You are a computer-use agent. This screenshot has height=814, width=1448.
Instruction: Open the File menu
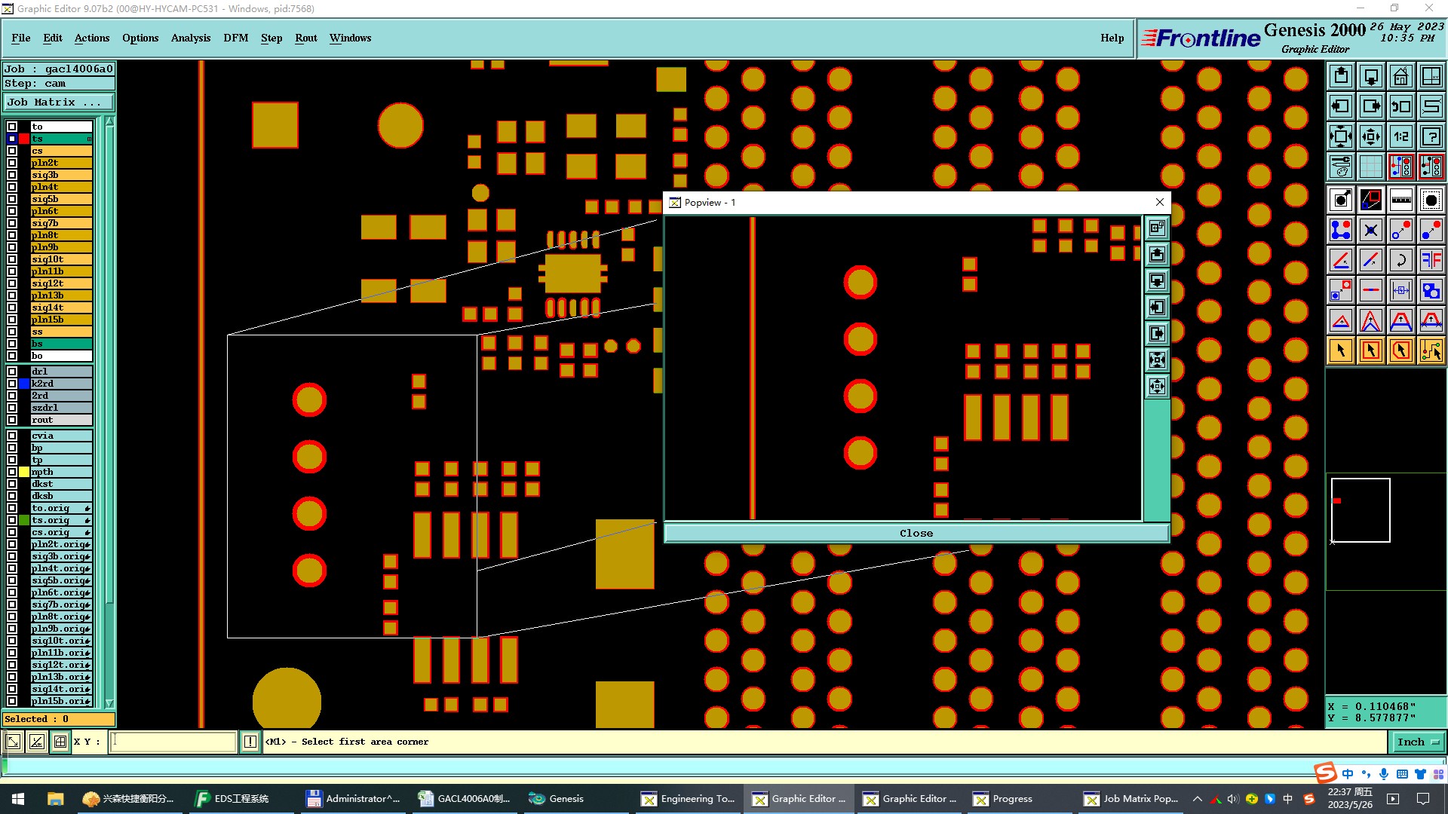21,38
